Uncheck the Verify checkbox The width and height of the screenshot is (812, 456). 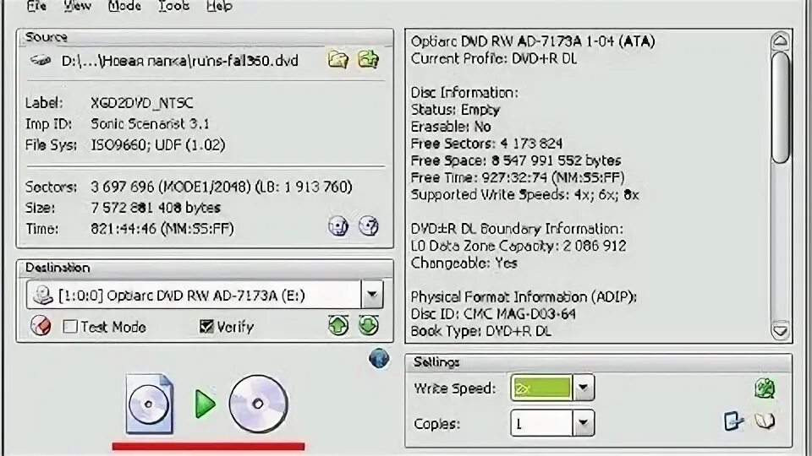coord(206,326)
